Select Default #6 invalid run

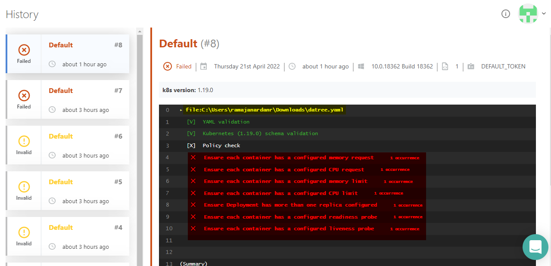click(x=68, y=145)
